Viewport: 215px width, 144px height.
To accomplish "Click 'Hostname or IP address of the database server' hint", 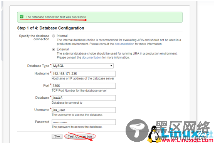I will point(83,79).
